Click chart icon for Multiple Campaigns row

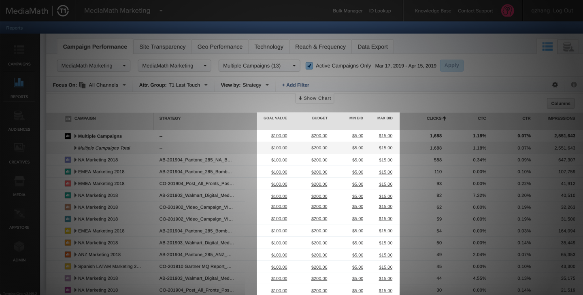[x=68, y=136]
